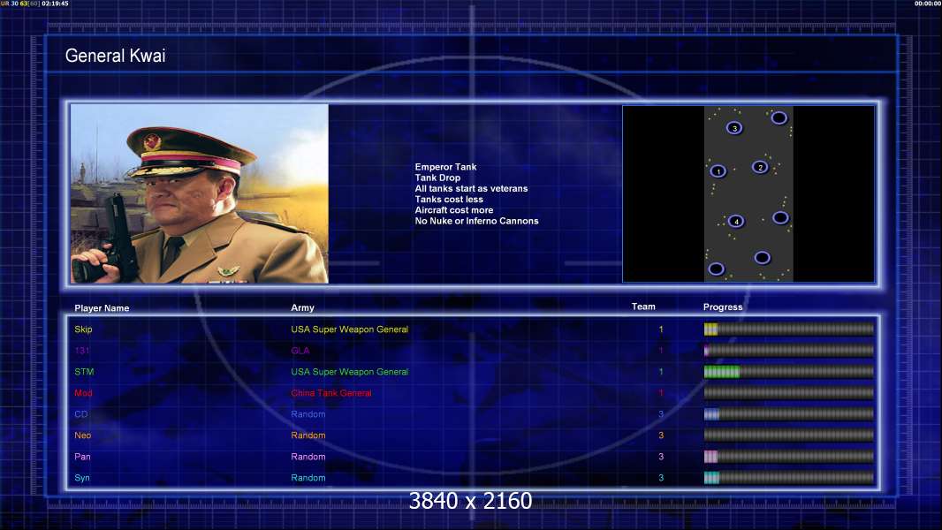Image resolution: width=942 pixels, height=530 pixels.
Task: Click the loading progress bar for CD
Action: pos(789,413)
